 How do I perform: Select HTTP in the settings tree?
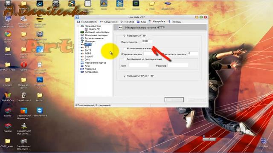88,44
